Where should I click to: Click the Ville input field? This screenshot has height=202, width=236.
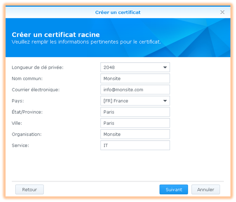coord(135,123)
